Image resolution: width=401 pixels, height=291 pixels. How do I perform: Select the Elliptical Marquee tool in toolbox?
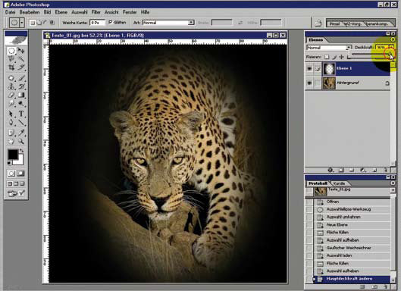point(11,51)
